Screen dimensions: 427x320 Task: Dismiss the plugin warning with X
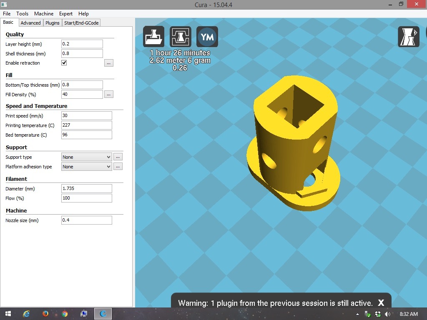[x=381, y=302]
